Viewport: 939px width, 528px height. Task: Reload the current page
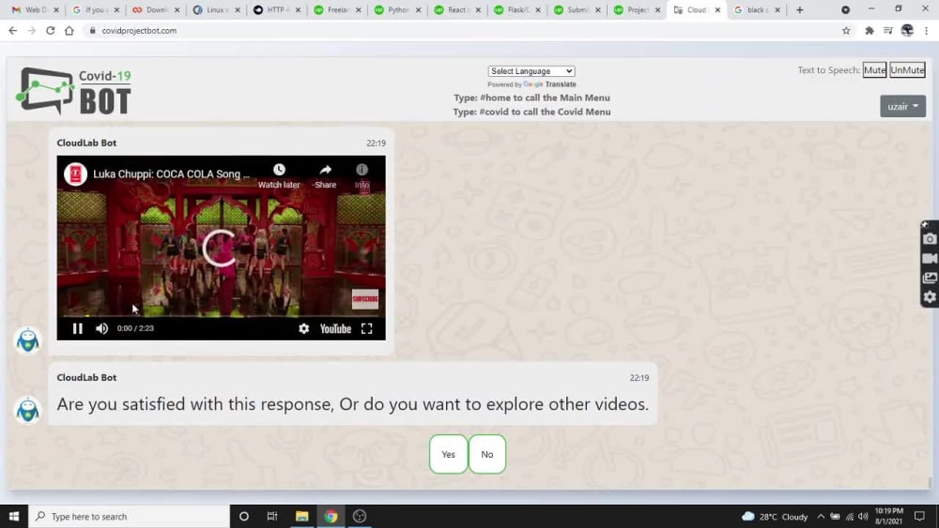click(51, 31)
